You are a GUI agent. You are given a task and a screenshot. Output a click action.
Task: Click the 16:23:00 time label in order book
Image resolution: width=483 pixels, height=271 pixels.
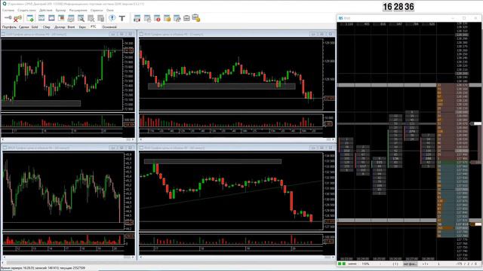coord(346,259)
